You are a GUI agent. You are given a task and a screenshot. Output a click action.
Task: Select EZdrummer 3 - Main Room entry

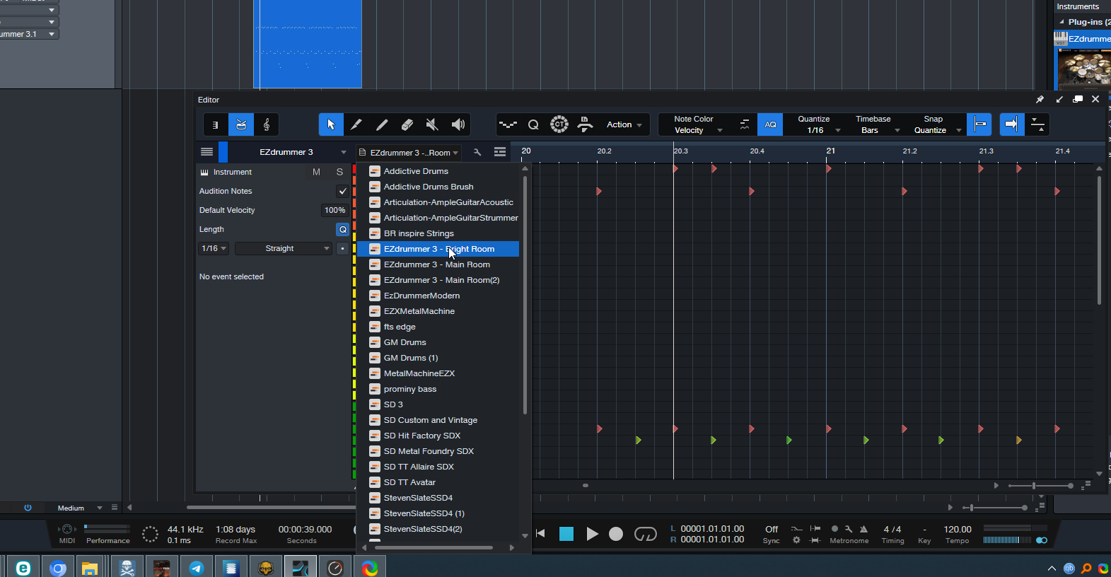[x=436, y=264]
